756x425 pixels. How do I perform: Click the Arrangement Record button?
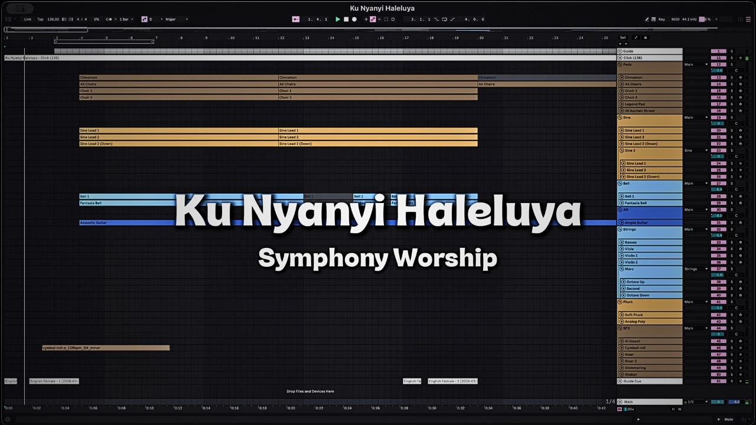click(x=354, y=19)
